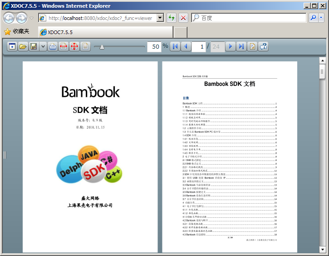Run search with the magnifier button
Screen dimensions: 329x256
313,18
